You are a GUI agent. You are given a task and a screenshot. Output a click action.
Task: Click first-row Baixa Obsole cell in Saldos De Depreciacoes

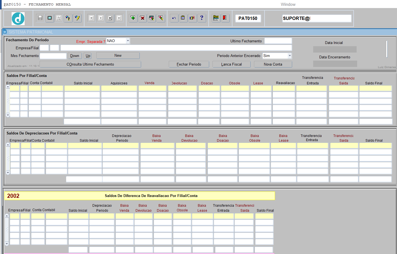[x=254, y=145]
